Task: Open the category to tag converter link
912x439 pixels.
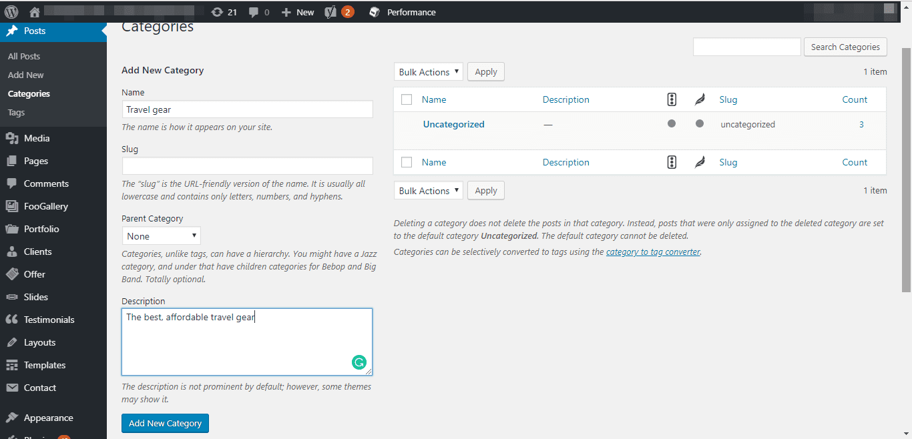Action: [x=653, y=252]
